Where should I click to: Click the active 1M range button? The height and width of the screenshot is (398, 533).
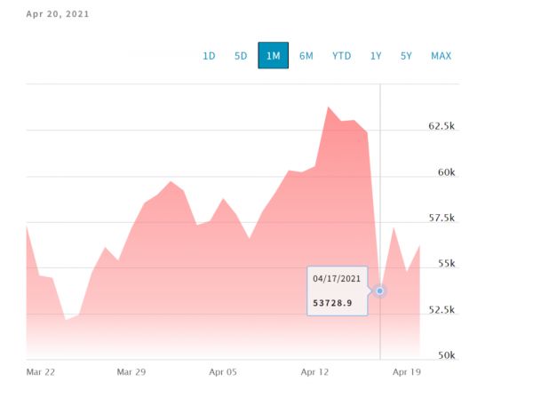pos(274,56)
